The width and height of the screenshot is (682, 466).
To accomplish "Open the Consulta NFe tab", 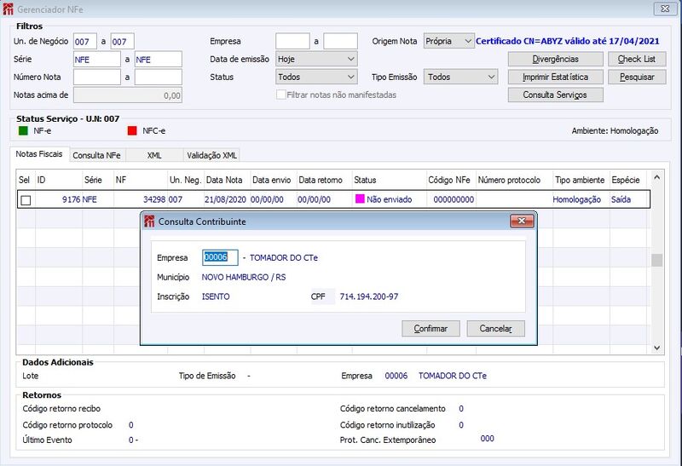I will (96, 155).
